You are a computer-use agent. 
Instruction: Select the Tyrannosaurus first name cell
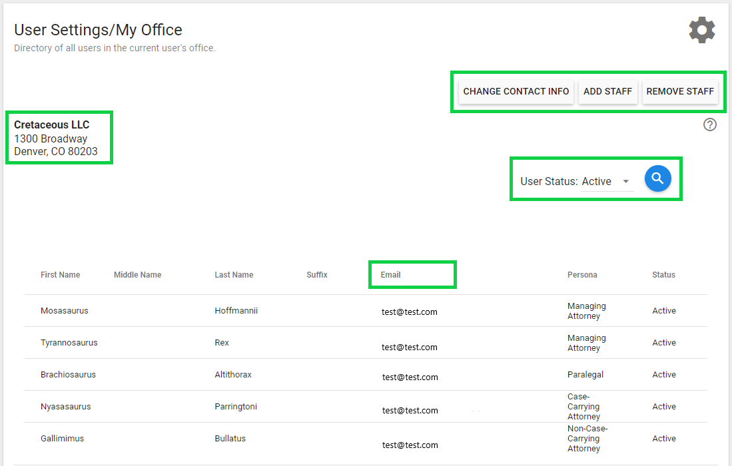pos(69,342)
